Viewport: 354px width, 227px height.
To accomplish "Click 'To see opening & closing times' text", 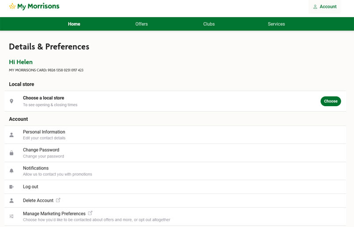I will 50,105.
